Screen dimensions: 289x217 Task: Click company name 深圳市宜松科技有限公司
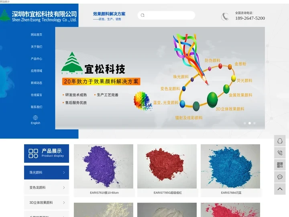click(x=44, y=14)
